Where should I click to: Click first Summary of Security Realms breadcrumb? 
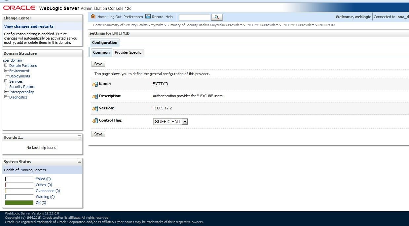point(126,25)
